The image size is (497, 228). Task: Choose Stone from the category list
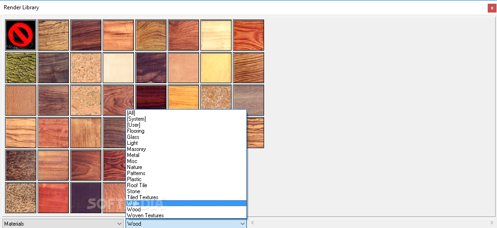click(x=186, y=191)
